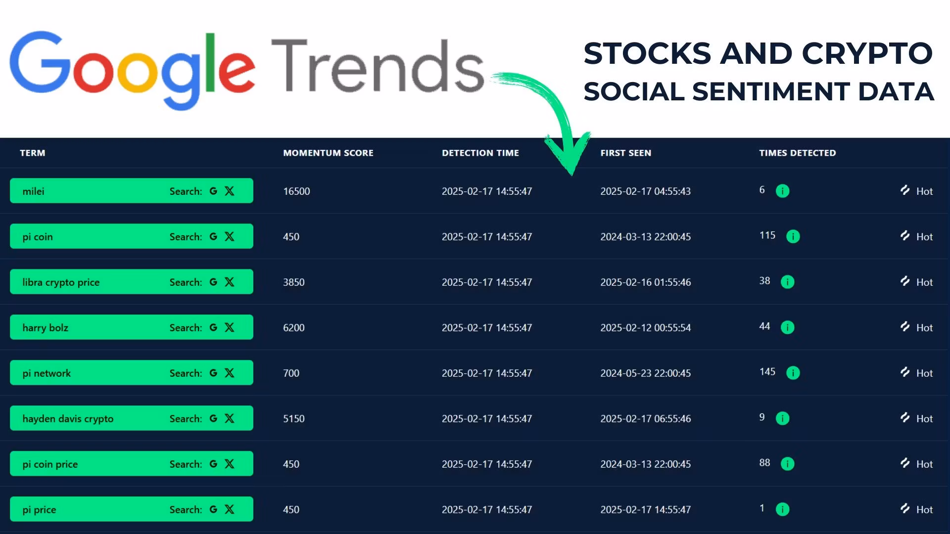Click info icon in the milei row
Viewport: 950px width, 534px height.
click(782, 191)
